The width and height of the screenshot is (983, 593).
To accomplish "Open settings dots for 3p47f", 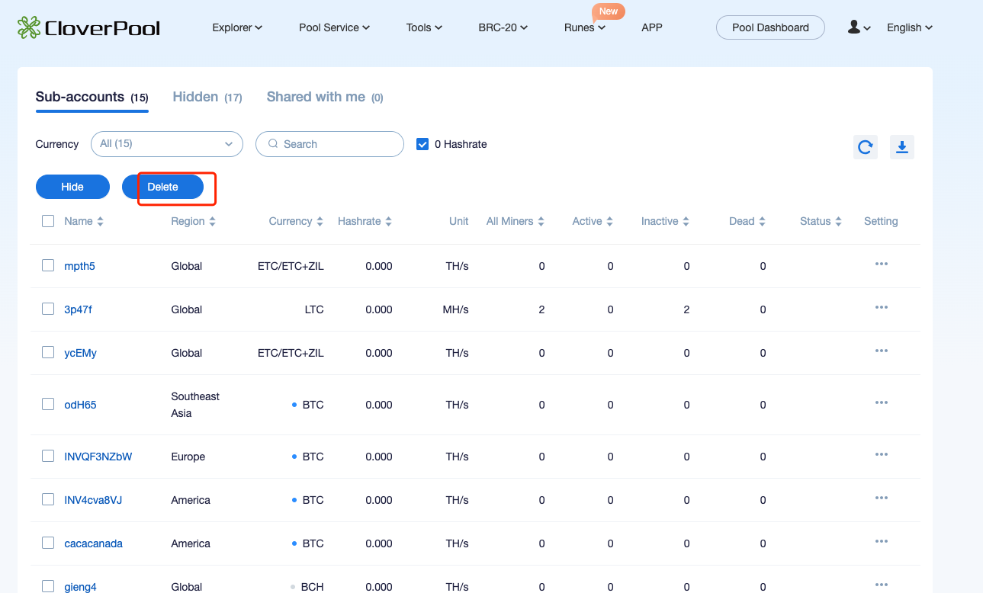I will [x=882, y=307].
